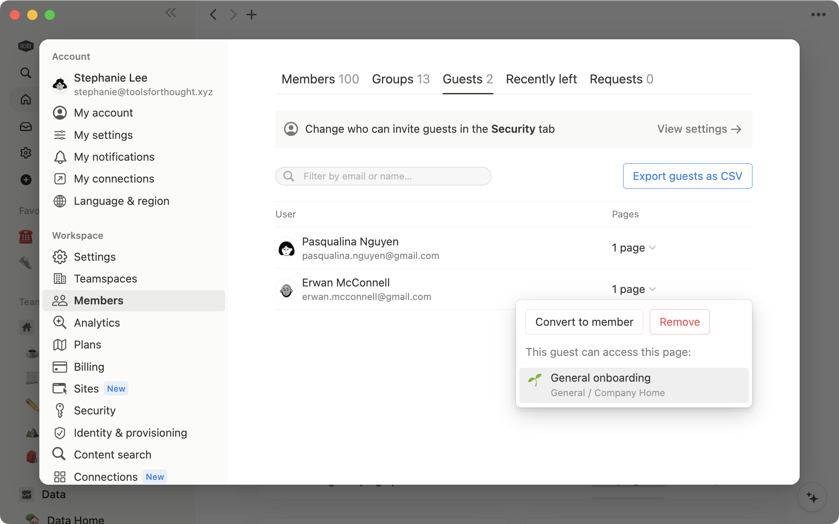Navigate to Billing settings
Screen dimensions: 839x524
tap(89, 366)
